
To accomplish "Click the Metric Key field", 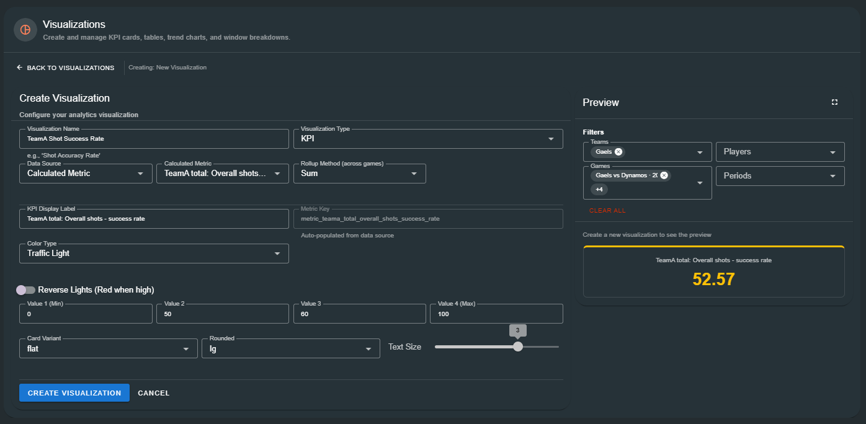I will click(x=428, y=219).
